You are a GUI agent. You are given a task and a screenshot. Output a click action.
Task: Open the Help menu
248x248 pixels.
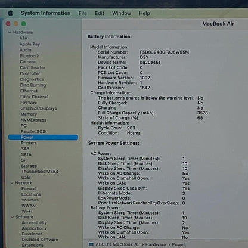pos(144,13)
